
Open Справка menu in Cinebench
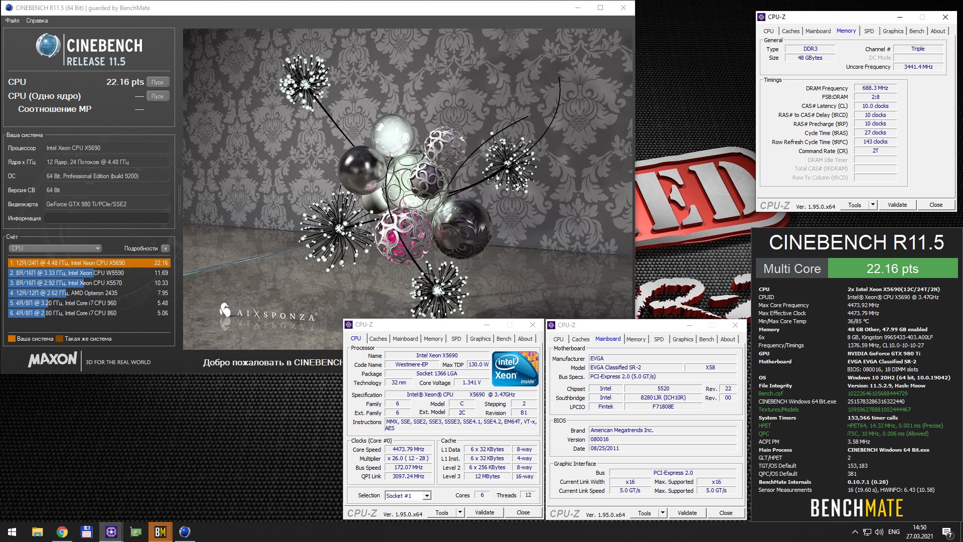pyautogui.click(x=37, y=21)
